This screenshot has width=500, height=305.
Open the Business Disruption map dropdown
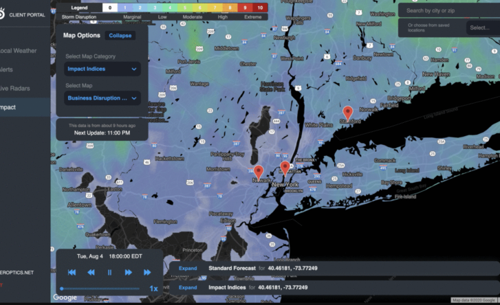click(102, 98)
